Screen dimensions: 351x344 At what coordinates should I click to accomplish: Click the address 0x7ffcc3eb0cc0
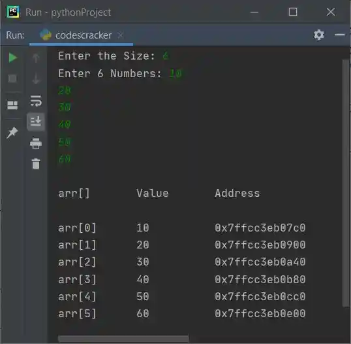[260, 296]
